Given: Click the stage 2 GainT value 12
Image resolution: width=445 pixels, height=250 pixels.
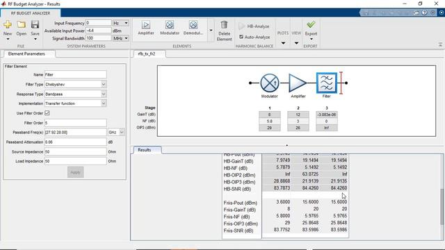Looking at the screenshot, I should tap(298, 115).
